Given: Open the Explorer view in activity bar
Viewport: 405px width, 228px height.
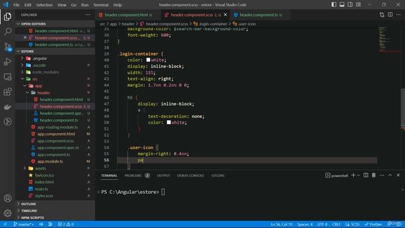Looking at the screenshot, I should pyautogui.click(x=8, y=16).
